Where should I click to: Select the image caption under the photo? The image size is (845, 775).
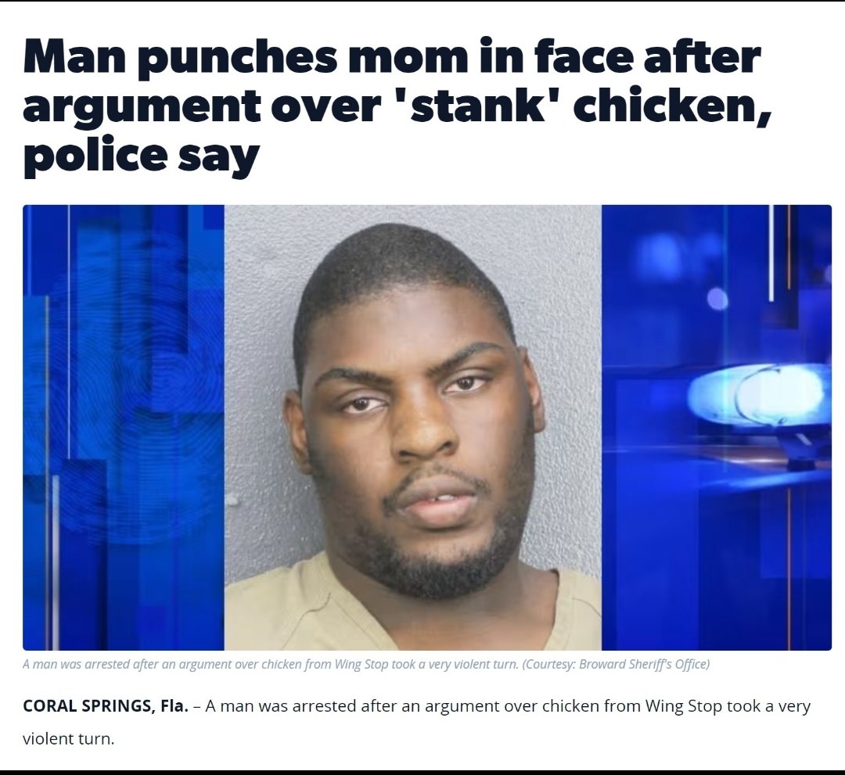tap(366, 664)
